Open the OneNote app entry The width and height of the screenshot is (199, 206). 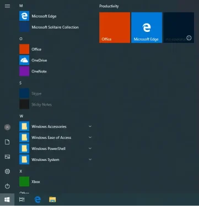click(55, 71)
